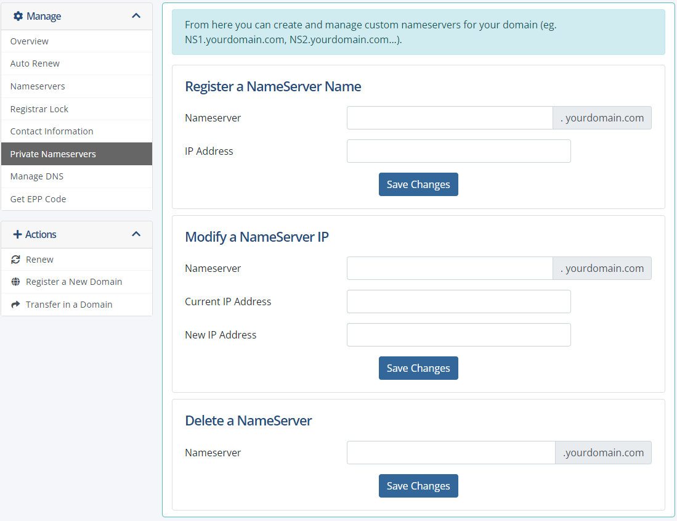
Task: Open Get EPP Code page
Action: pyautogui.click(x=77, y=199)
